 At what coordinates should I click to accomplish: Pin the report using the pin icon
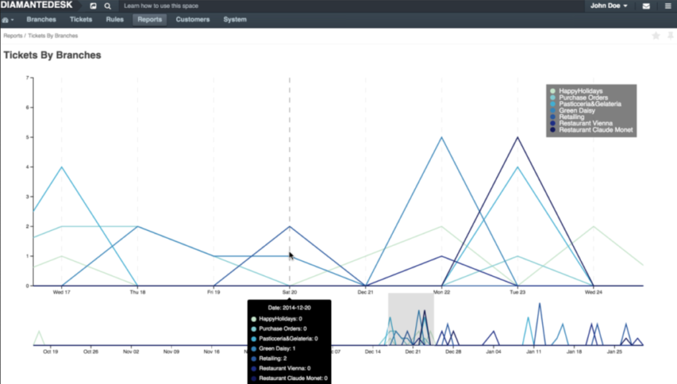(670, 36)
